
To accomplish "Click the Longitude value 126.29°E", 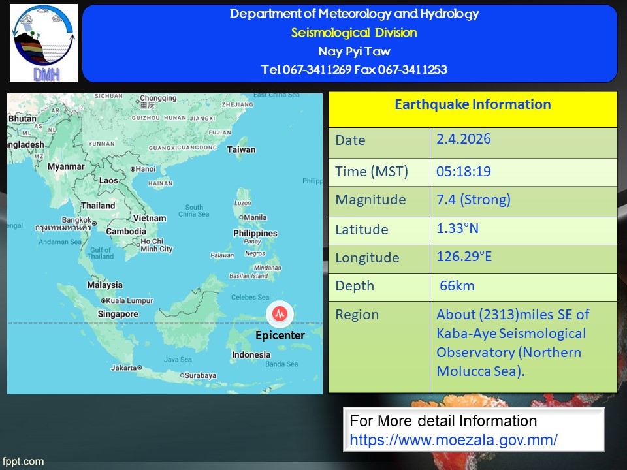I will point(464,257).
